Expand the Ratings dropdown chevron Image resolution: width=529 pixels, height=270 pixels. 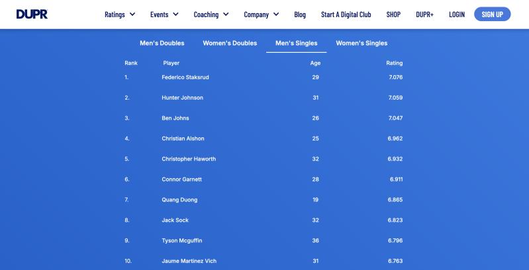[x=132, y=15]
